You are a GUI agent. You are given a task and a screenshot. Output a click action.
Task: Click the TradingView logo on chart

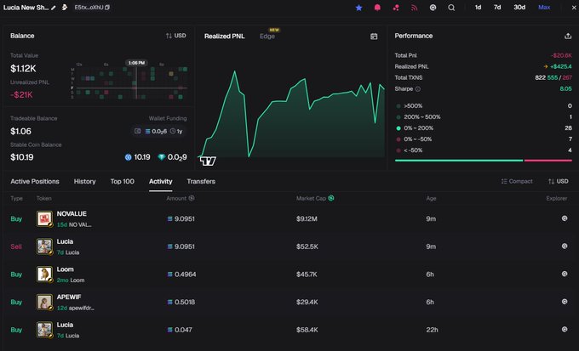(x=208, y=161)
